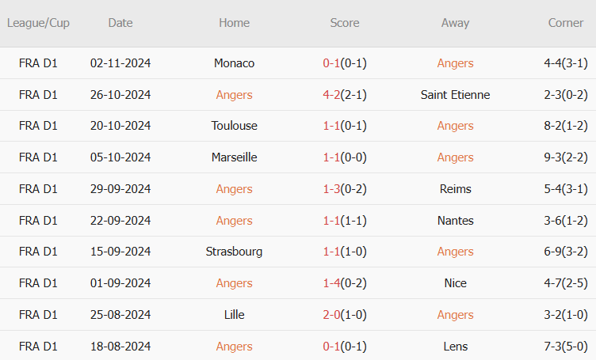The height and width of the screenshot is (360, 596).
Task: Click the Lille home team name
Action: pos(234,315)
